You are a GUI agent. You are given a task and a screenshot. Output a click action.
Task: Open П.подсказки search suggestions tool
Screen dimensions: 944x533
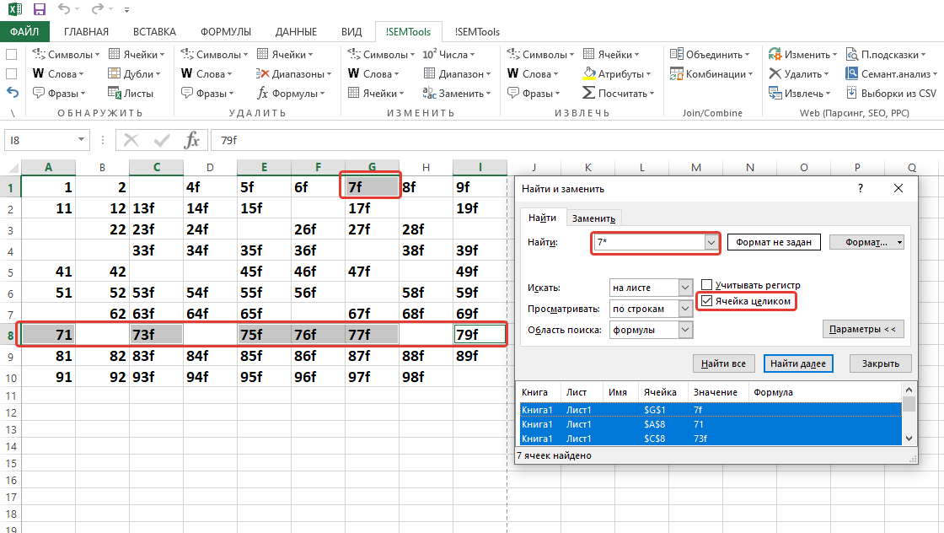point(886,54)
